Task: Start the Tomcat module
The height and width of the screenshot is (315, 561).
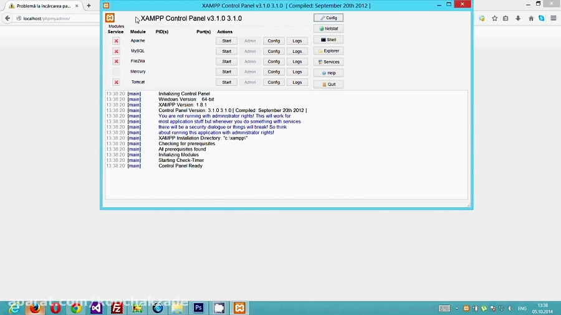Action: coord(226,82)
